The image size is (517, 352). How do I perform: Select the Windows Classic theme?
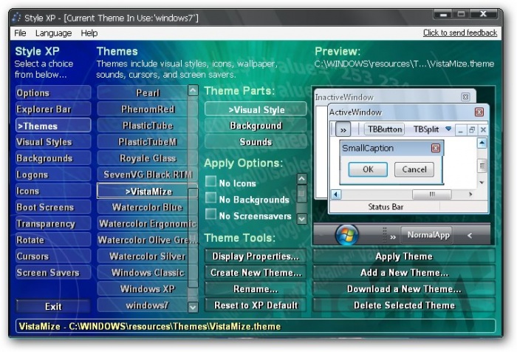tap(143, 272)
